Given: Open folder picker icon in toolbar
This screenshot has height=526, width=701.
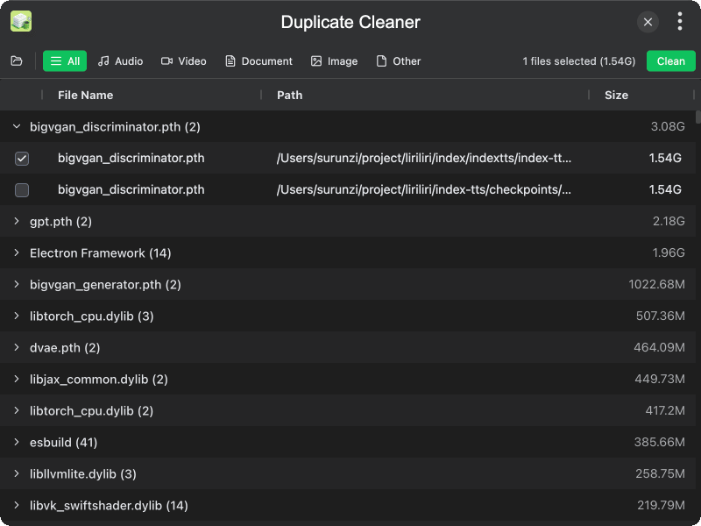Looking at the screenshot, I should click(17, 61).
